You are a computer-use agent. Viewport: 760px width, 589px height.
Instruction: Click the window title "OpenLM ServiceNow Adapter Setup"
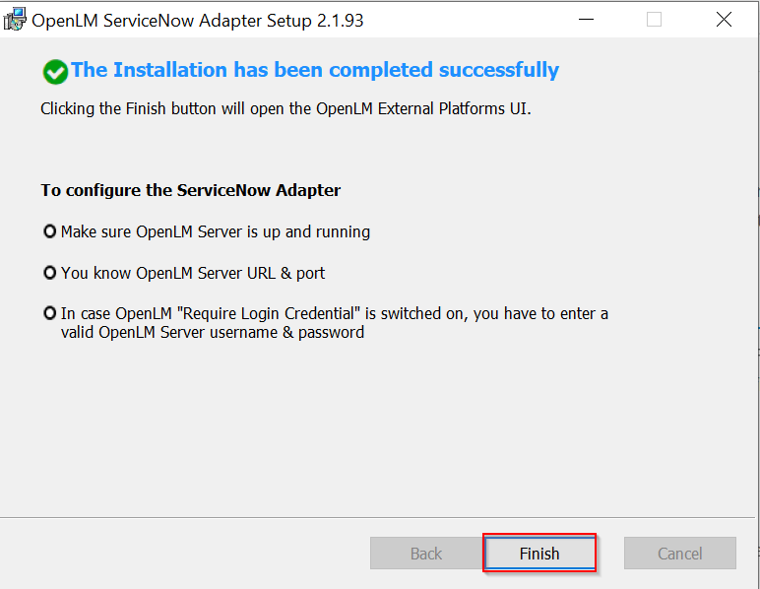tap(198, 21)
